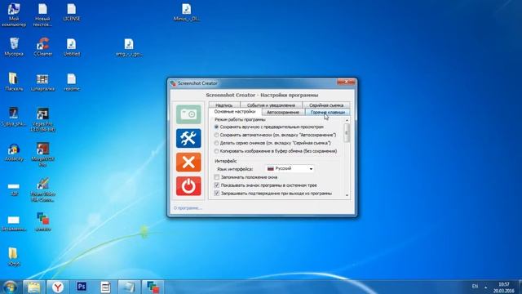
Task: Open the Мусорка recycle bin icon
Action: (x=14, y=47)
